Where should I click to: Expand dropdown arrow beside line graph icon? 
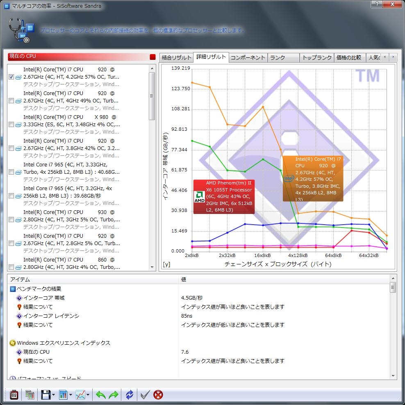coord(88,395)
